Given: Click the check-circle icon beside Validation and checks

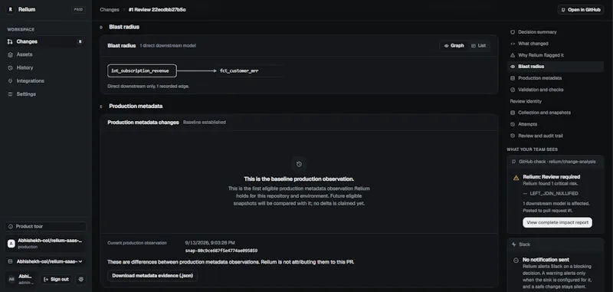Looking at the screenshot, I should click(x=513, y=90).
